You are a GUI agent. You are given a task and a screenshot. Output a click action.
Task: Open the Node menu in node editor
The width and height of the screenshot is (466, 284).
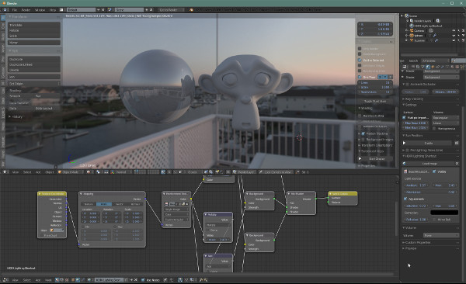tap(48, 279)
